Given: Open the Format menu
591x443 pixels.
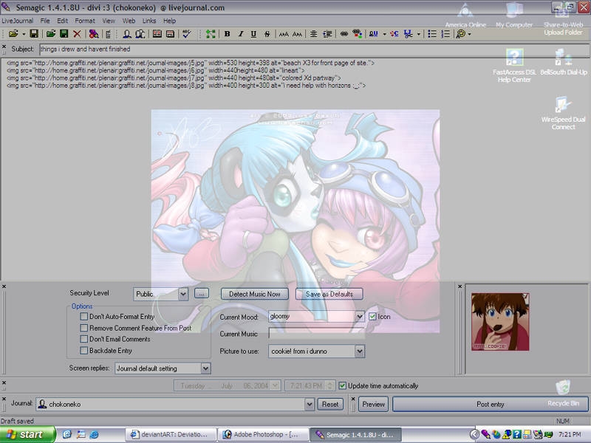Looking at the screenshot, I should pyautogui.click(x=83, y=21).
